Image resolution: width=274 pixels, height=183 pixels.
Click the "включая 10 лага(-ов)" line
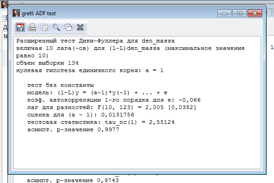click(x=131, y=49)
